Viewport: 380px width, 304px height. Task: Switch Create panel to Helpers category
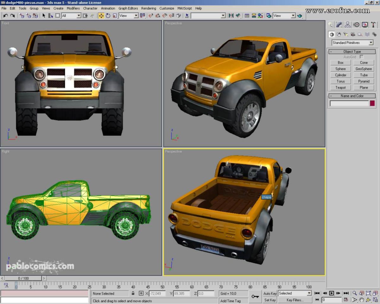360,34
